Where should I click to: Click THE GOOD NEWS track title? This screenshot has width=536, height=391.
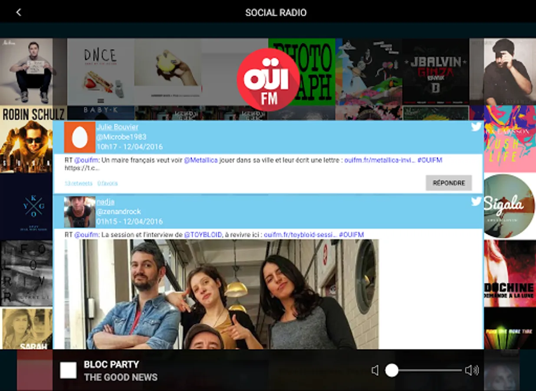click(121, 377)
